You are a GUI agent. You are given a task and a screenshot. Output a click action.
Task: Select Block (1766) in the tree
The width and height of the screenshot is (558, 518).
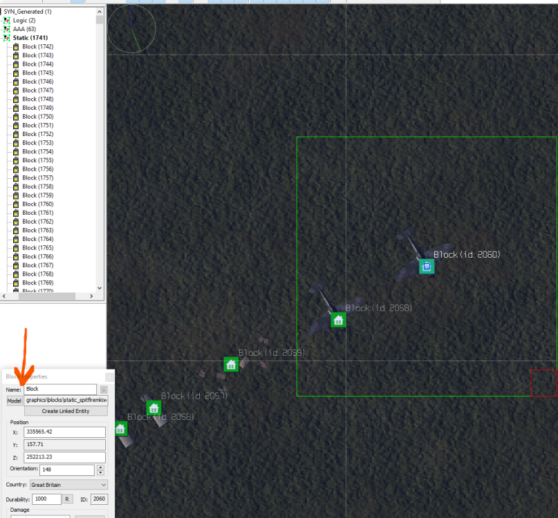[38, 256]
